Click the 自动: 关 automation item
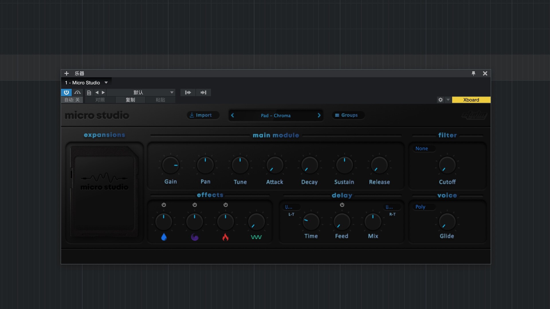The height and width of the screenshot is (309, 550). [72, 100]
